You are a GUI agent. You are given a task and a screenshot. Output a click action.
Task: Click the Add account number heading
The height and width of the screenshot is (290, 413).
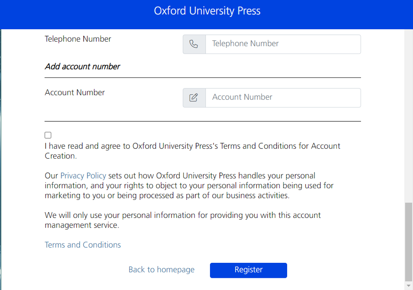coord(82,67)
